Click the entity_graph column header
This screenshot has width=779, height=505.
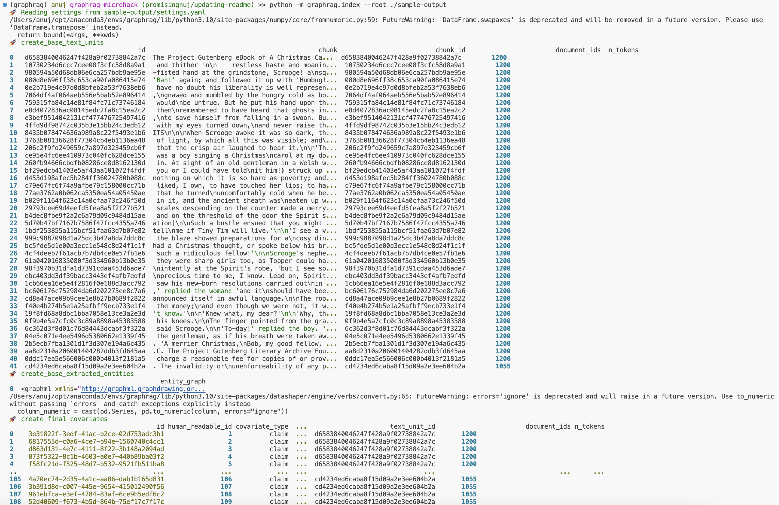pyautogui.click(x=183, y=381)
